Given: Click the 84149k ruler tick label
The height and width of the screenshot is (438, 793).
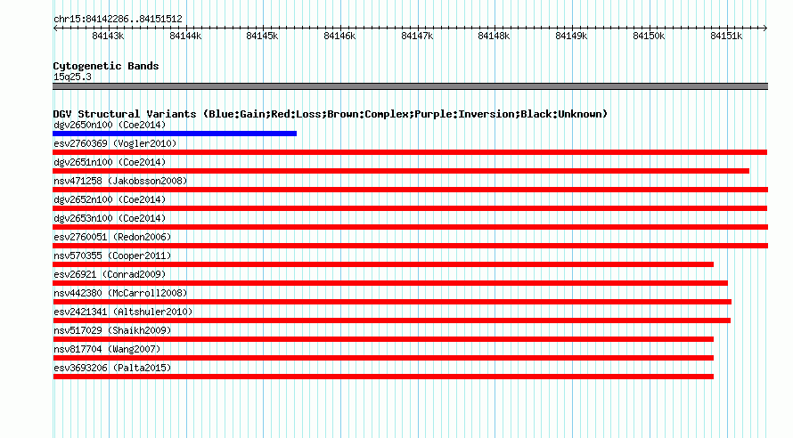Looking at the screenshot, I should pos(571,36).
